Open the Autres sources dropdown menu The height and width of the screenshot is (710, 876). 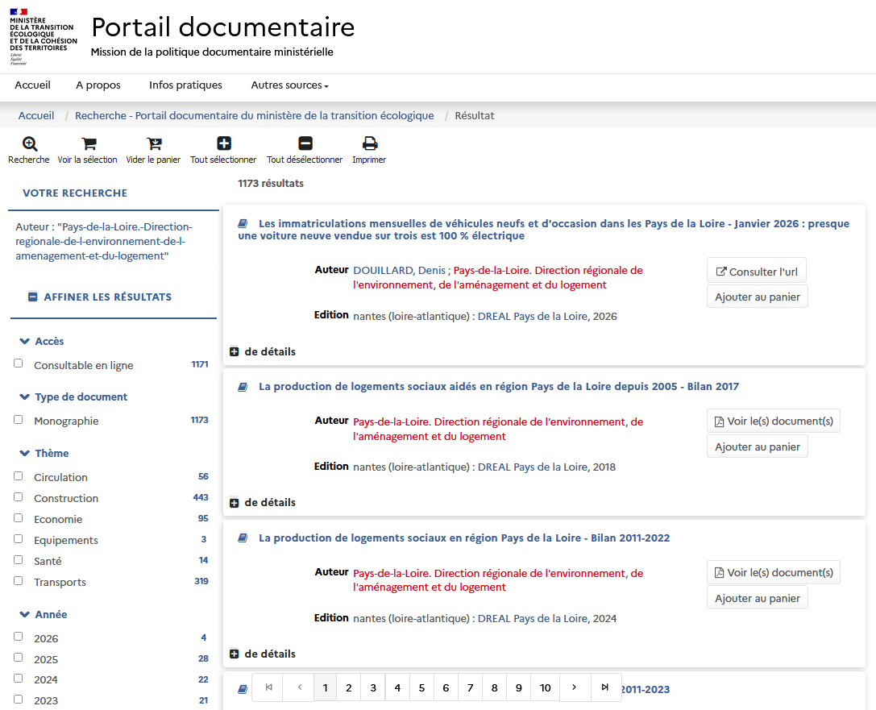[289, 85]
